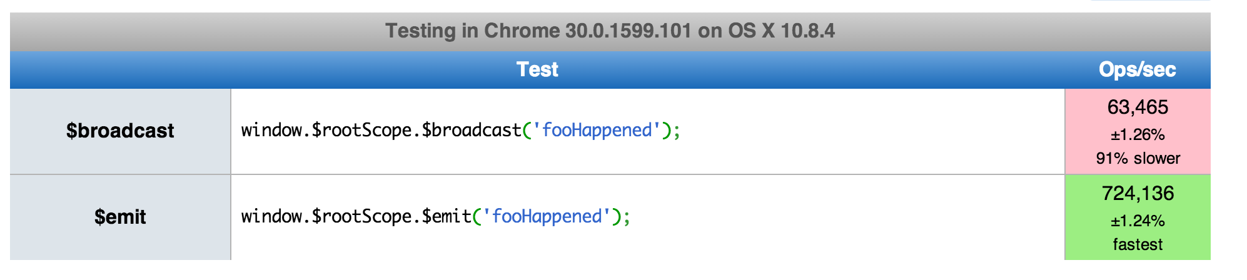Click the 63,465 ops result
Image resolution: width=1247 pixels, height=280 pixels.
(1138, 107)
